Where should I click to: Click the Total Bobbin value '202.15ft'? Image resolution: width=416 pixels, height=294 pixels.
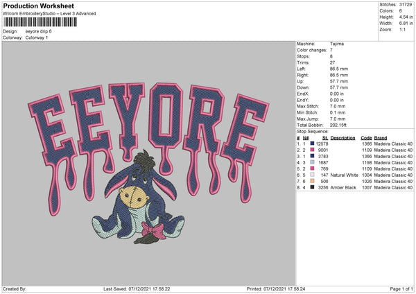point(338,125)
